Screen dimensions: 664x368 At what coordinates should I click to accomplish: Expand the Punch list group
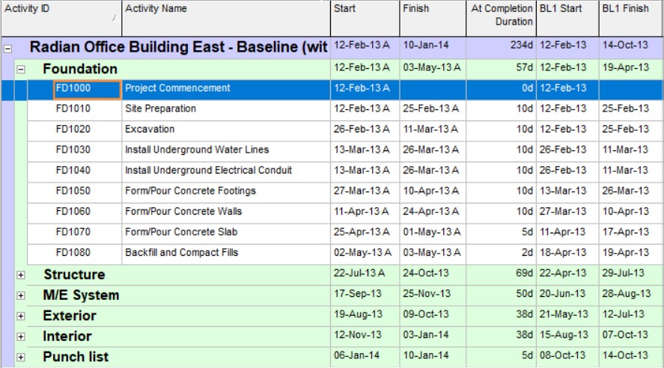pyautogui.click(x=21, y=358)
